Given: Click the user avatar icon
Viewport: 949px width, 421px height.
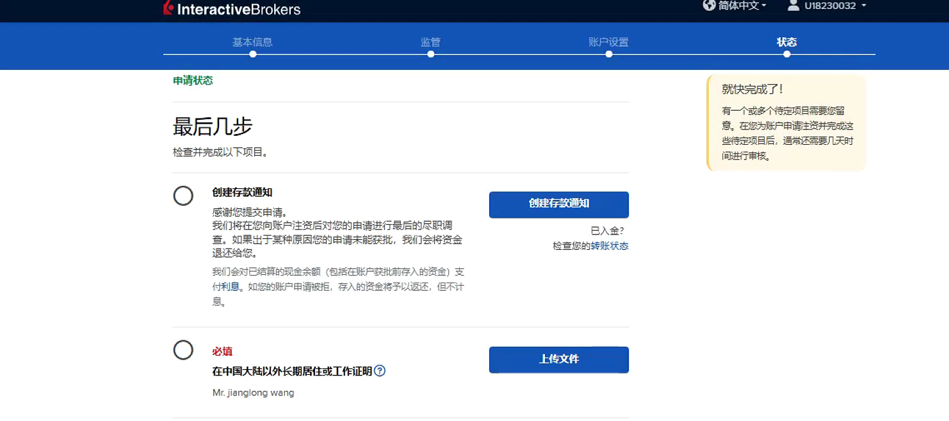Looking at the screenshot, I should point(793,6).
